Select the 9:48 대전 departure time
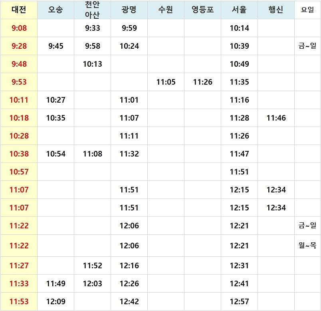 (19, 64)
